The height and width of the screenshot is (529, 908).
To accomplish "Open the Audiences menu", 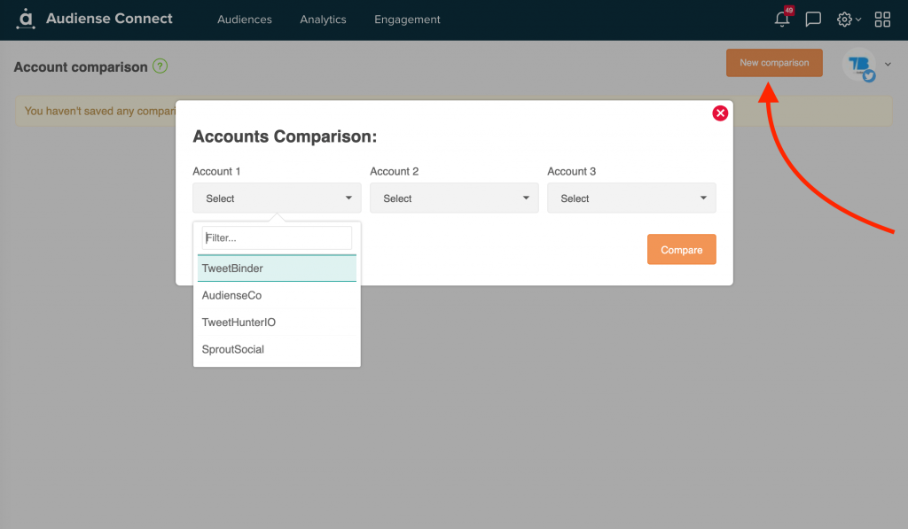I will click(245, 19).
